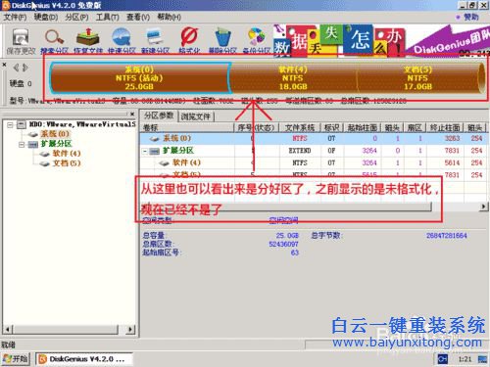Select HD0:VMware disk in the tree
Viewport: 490px width, 367px height.
click(81, 124)
